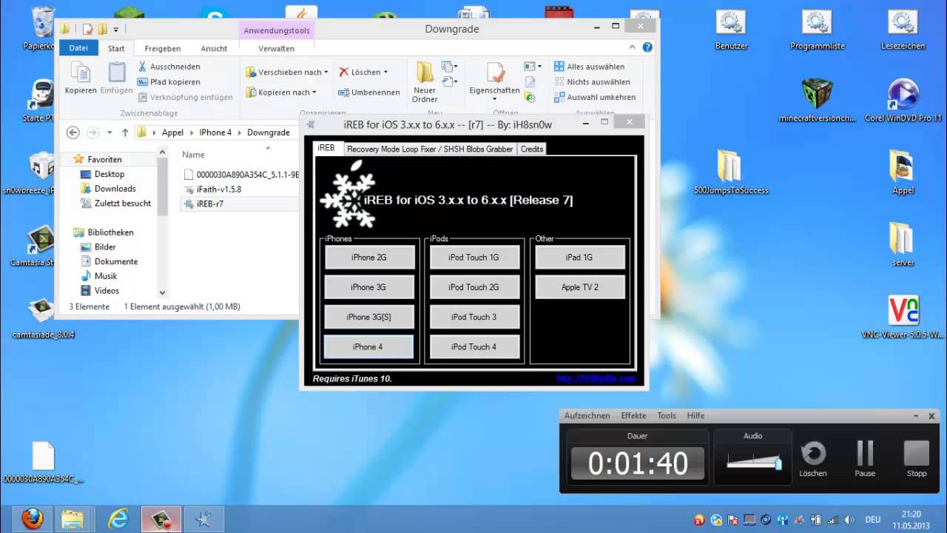Select the server folder on the desktop
Screen dimensions: 947x533
(903, 244)
